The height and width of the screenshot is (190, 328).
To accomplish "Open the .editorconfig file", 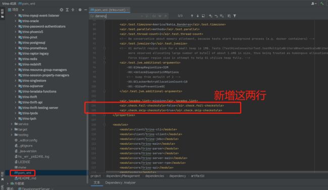I will click(x=28, y=140).
